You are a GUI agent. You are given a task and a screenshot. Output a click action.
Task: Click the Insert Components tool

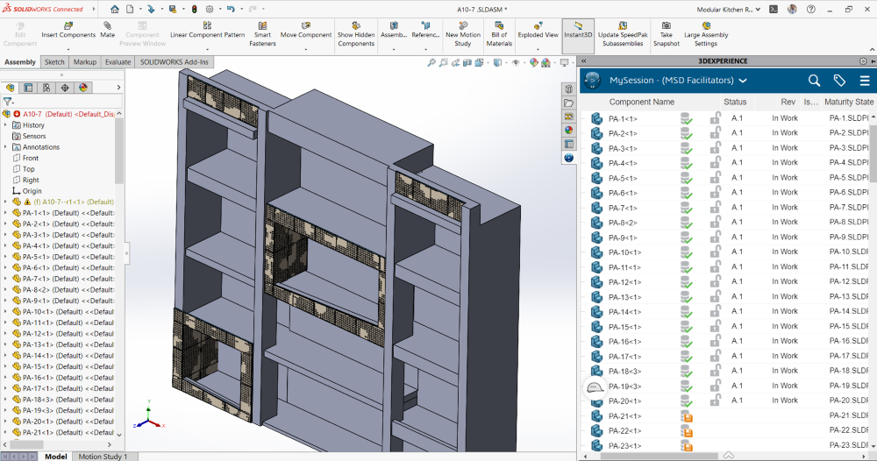68,30
